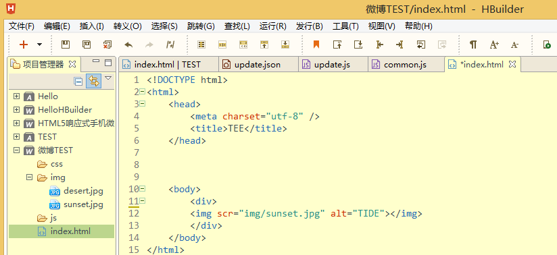
Task: Click the yellow move-up toolbar icon
Action: (x=264, y=45)
